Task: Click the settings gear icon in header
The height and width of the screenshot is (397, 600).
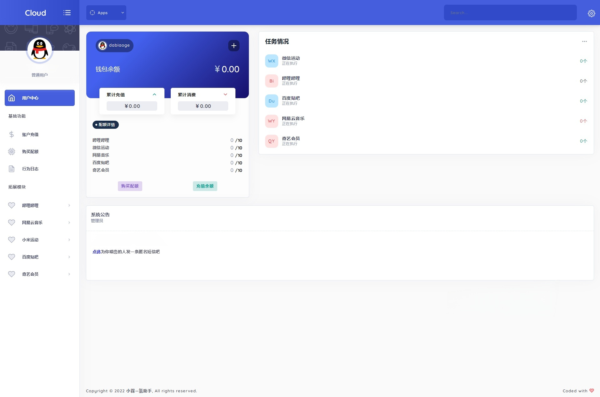Action: pos(591,13)
